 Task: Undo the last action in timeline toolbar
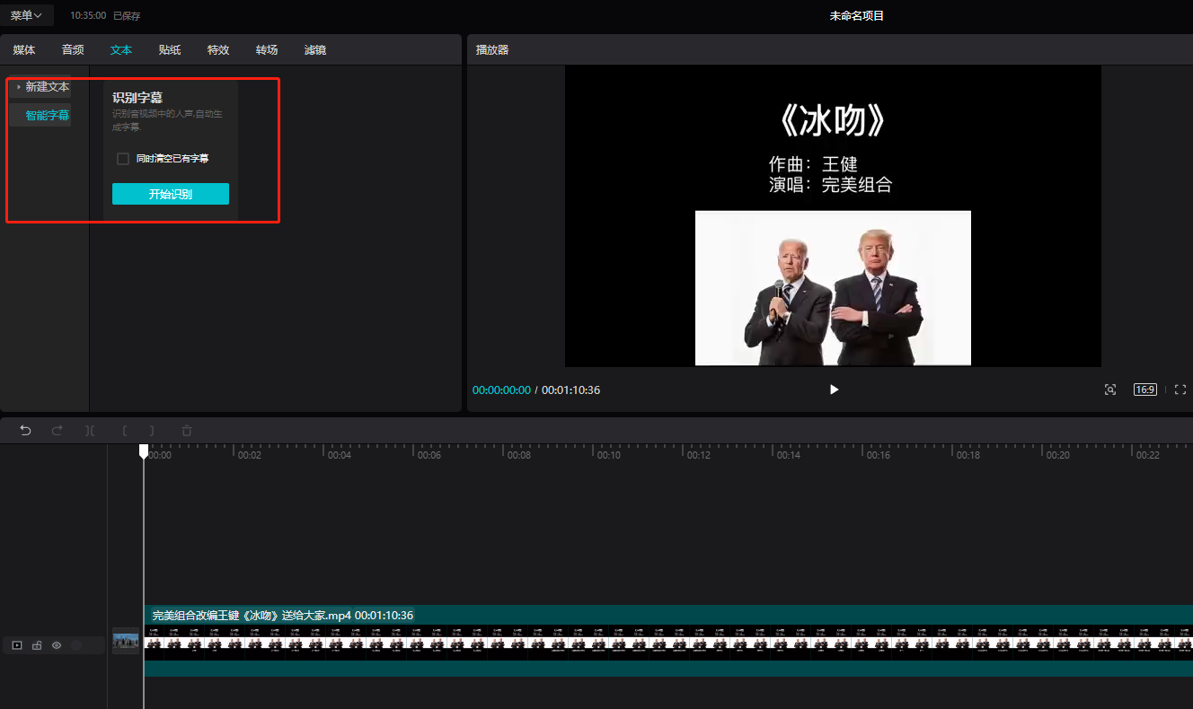click(x=25, y=431)
